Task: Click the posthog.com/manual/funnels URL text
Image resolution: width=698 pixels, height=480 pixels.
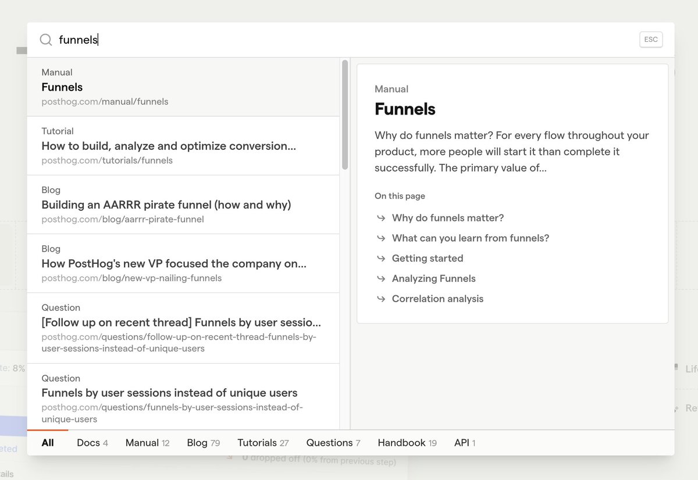Action: point(105,102)
